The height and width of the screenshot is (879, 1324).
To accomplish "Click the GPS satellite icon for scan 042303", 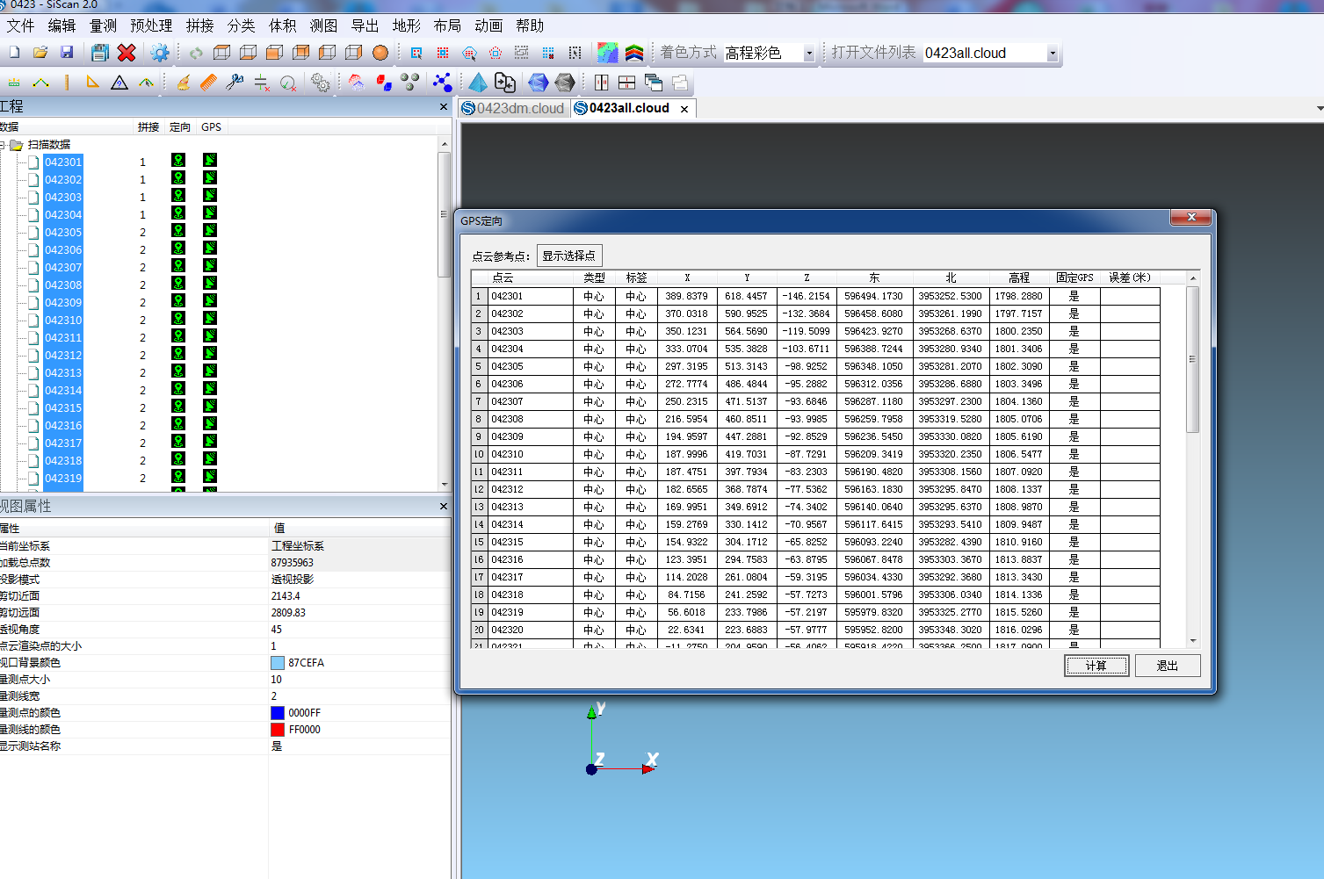I will pyautogui.click(x=210, y=196).
